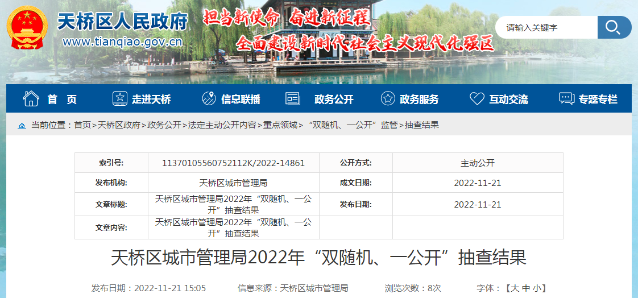Set font size to 中
Image resolution: width=638 pixels, height=298 pixels.
point(526,288)
